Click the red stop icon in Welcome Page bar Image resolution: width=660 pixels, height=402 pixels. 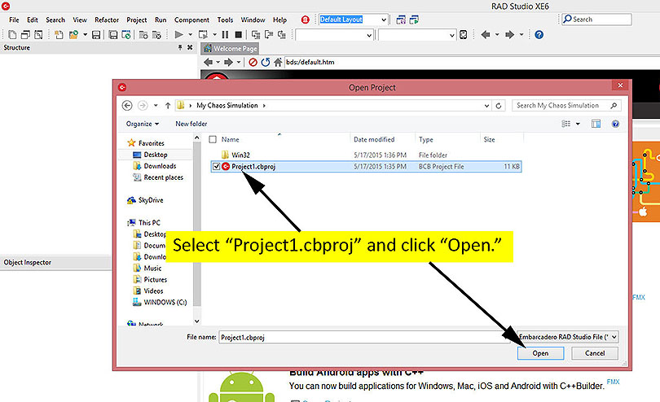253,62
